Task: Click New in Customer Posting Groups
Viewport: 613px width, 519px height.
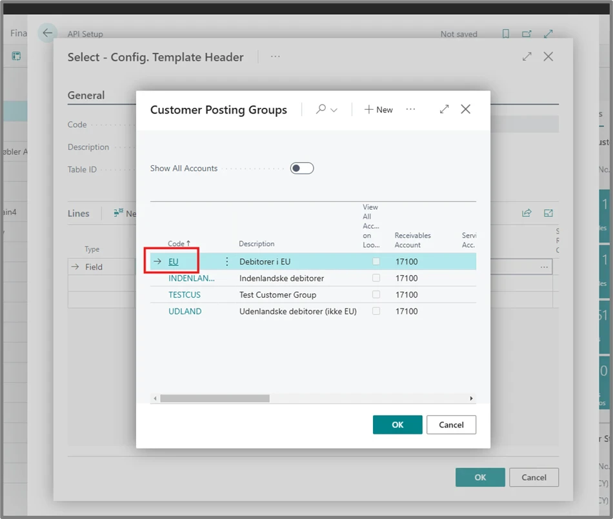Action: click(x=378, y=110)
